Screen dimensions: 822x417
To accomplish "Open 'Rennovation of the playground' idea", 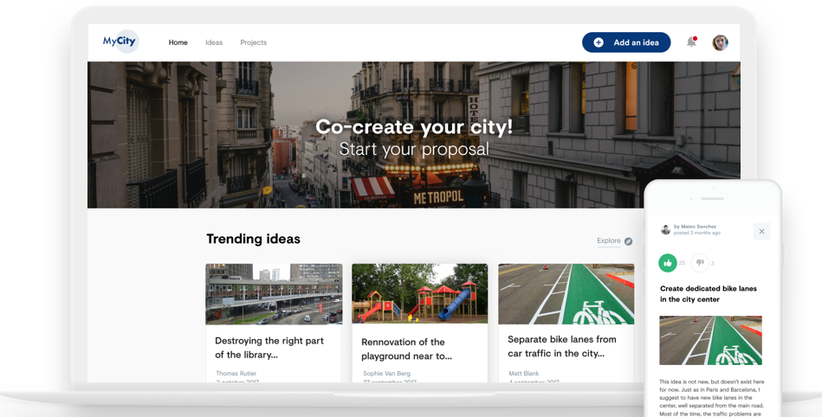I will (406, 349).
